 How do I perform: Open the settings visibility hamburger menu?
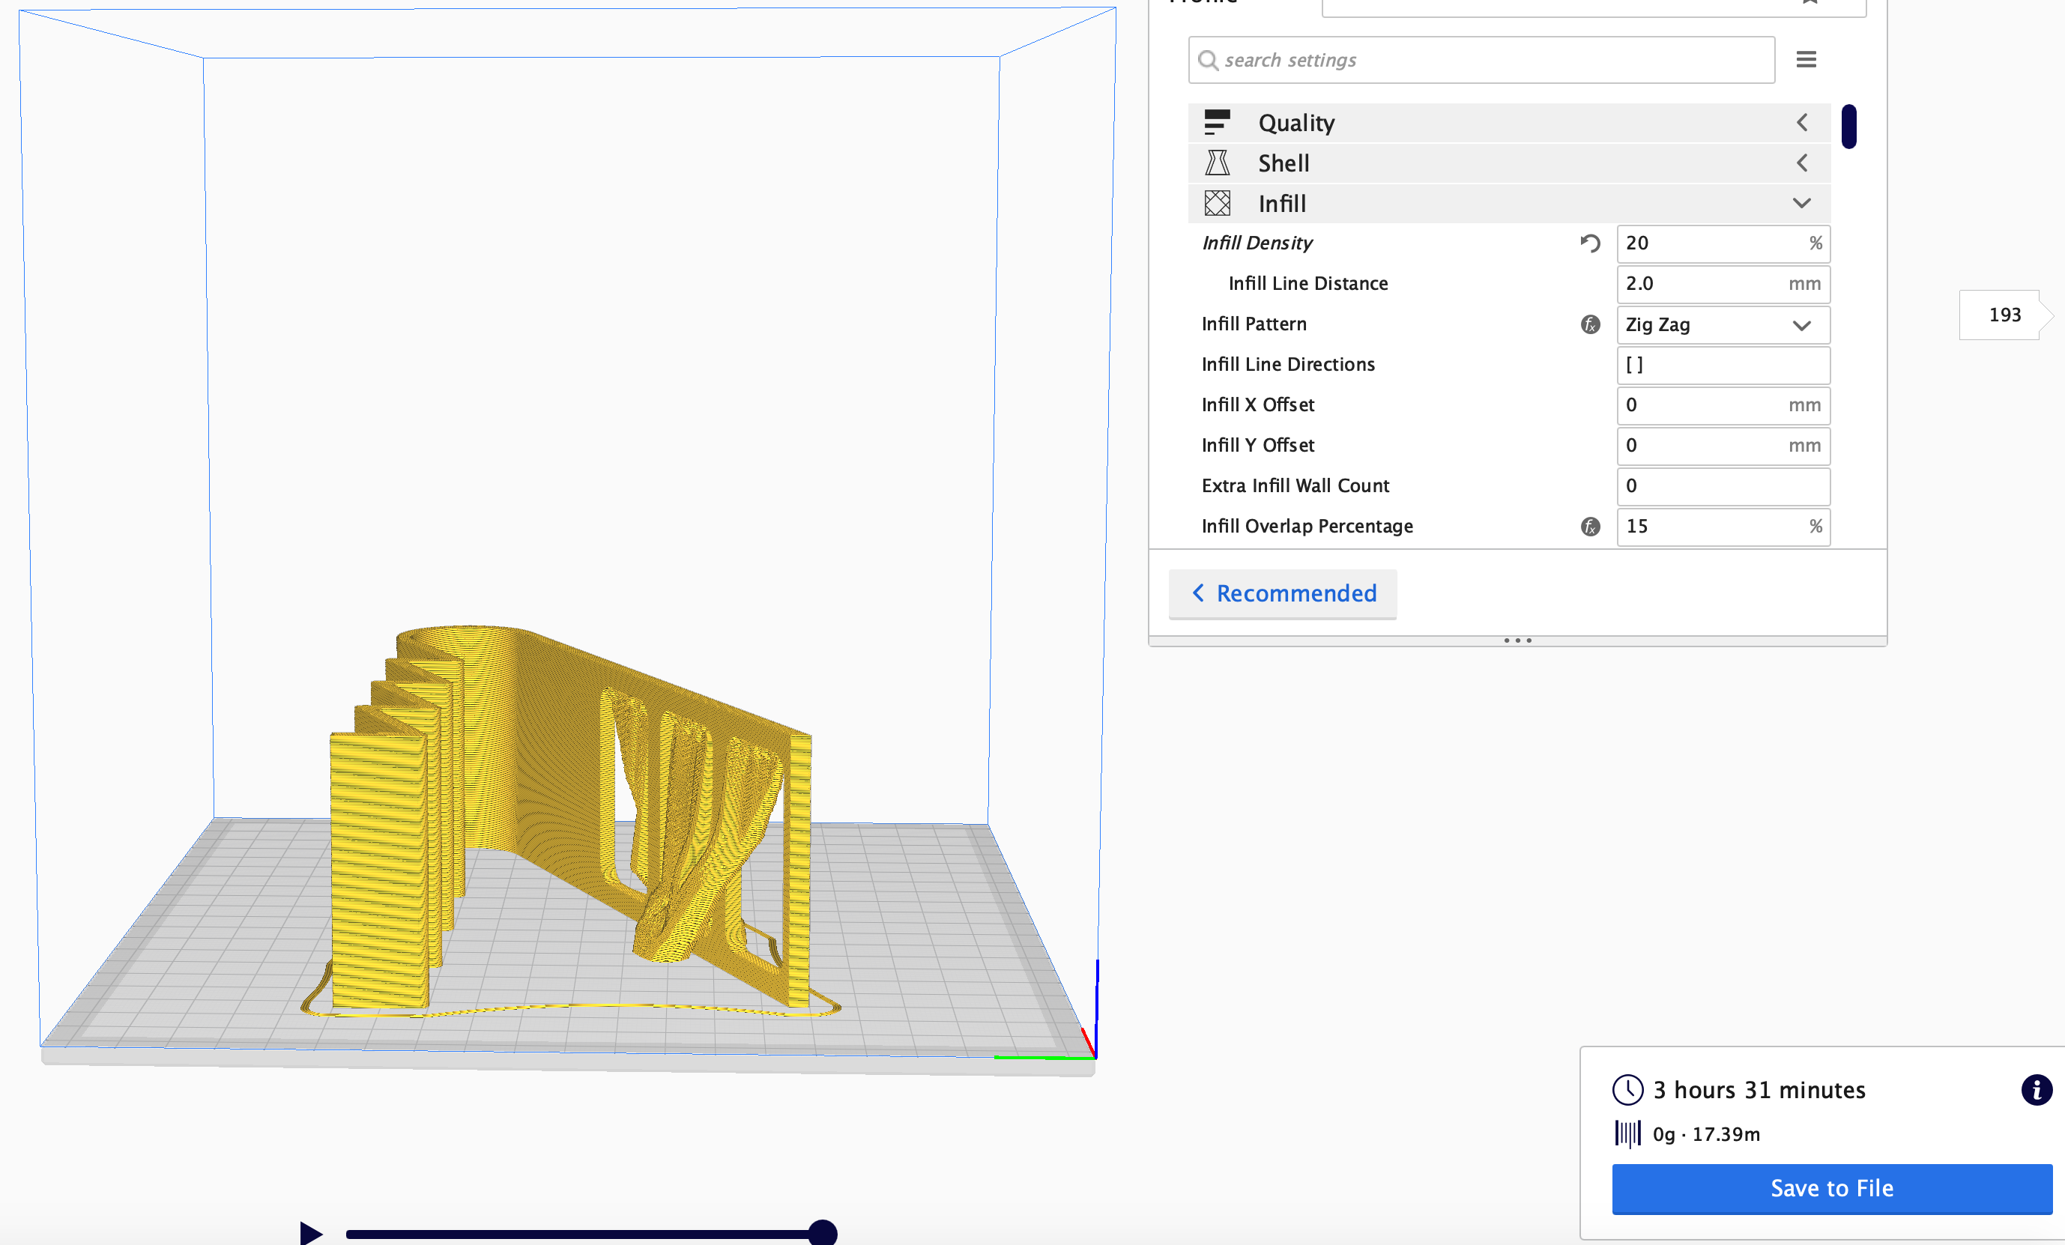[1806, 59]
